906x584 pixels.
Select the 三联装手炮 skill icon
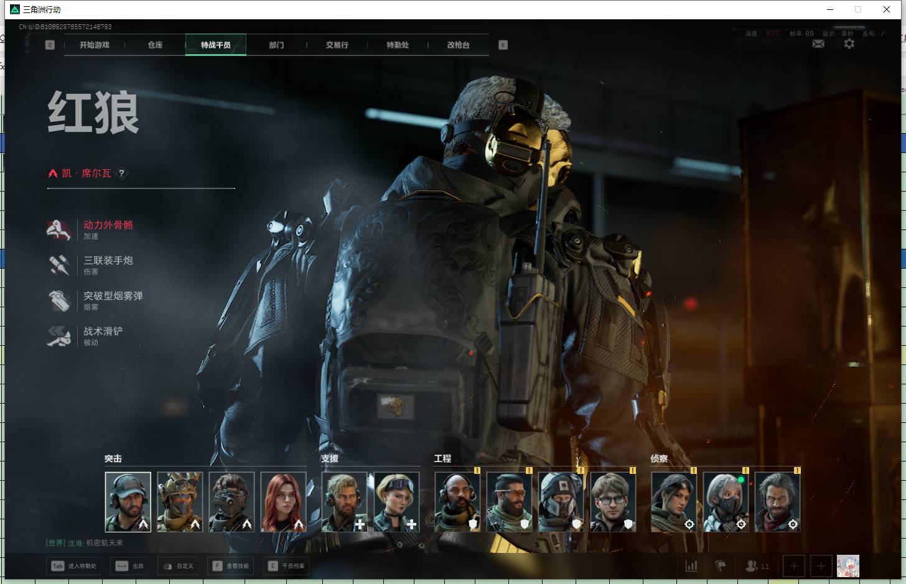point(59,265)
